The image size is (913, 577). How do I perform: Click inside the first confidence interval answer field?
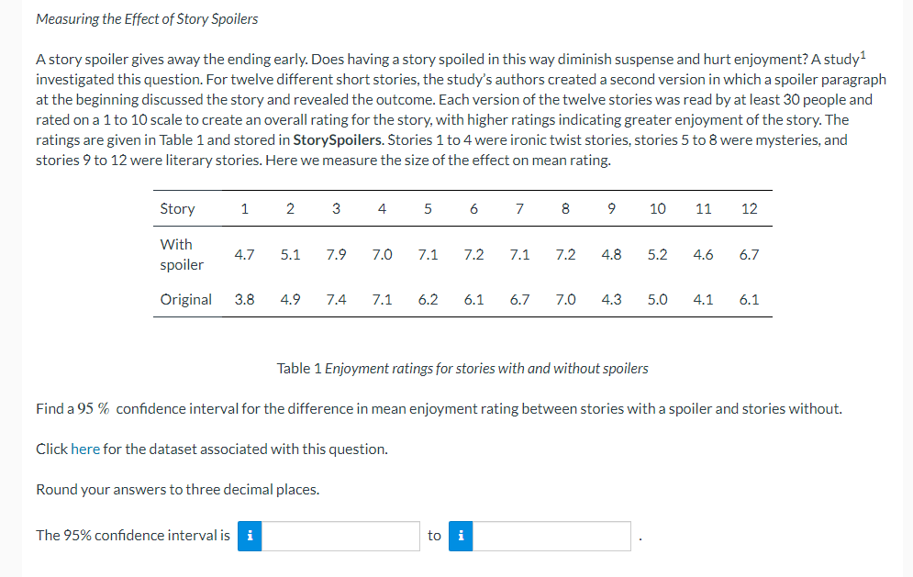tap(340, 536)
